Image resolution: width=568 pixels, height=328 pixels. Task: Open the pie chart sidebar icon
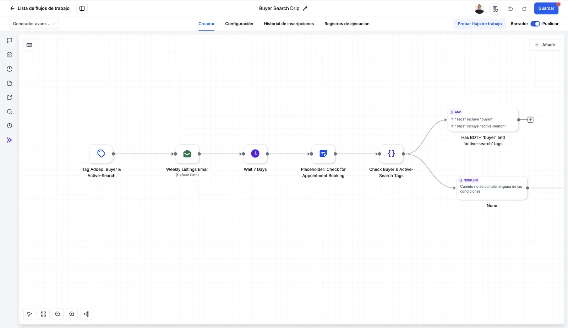click(10, 69)
